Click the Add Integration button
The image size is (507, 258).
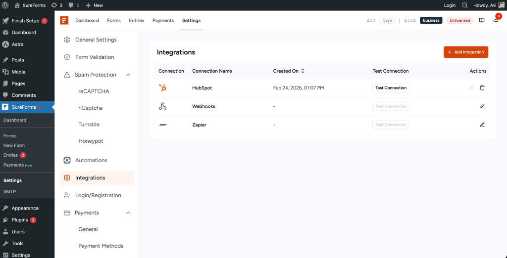point(465,52)
